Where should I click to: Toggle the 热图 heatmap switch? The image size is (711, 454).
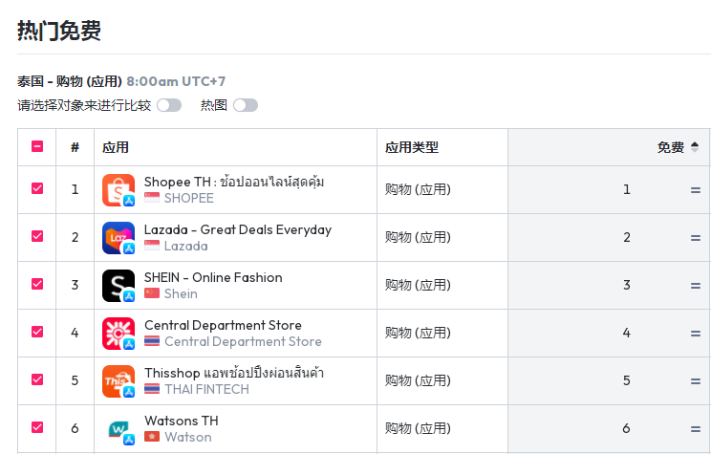point(246,105)
